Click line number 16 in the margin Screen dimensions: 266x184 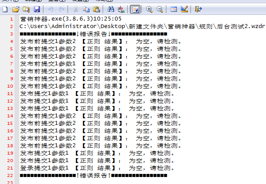point(10,131)
